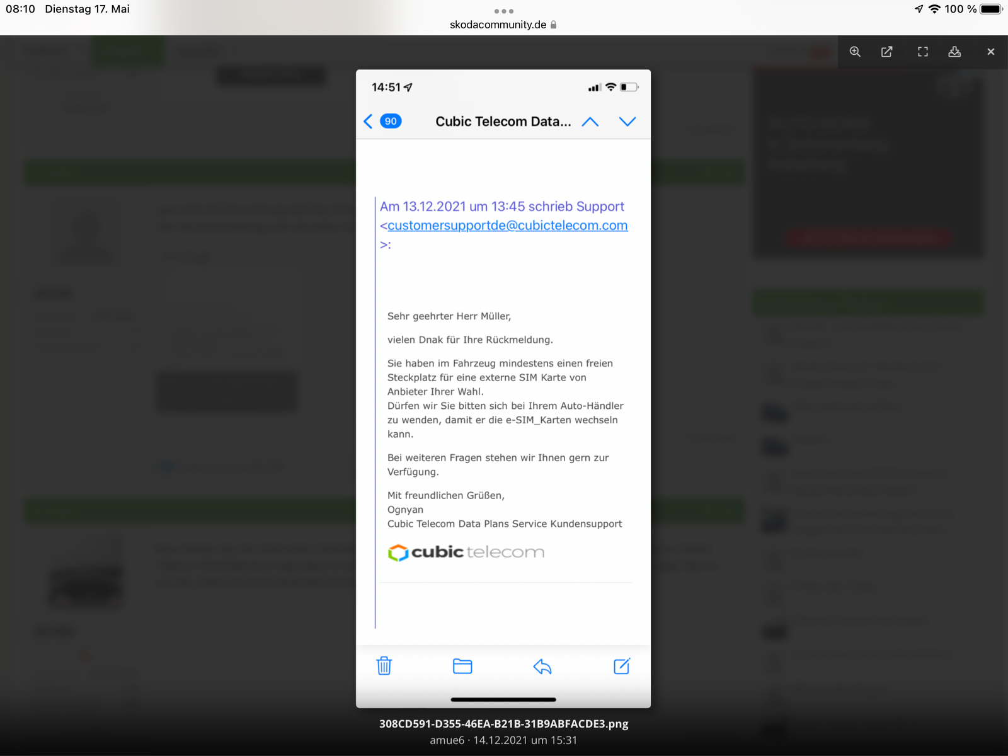Click the back chevron beside the 90 badge

click(x=369, y=121)
